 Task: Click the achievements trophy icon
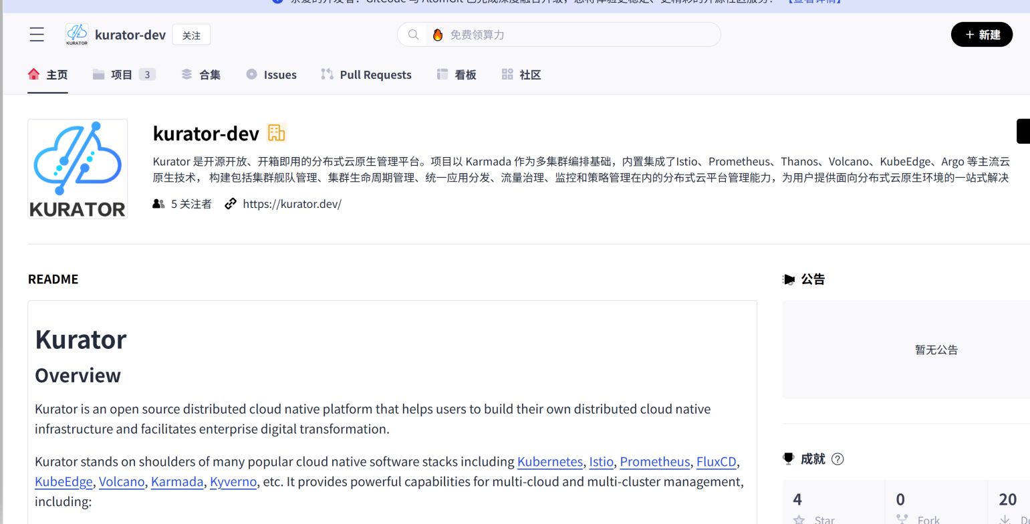click(x=789, y=459)
